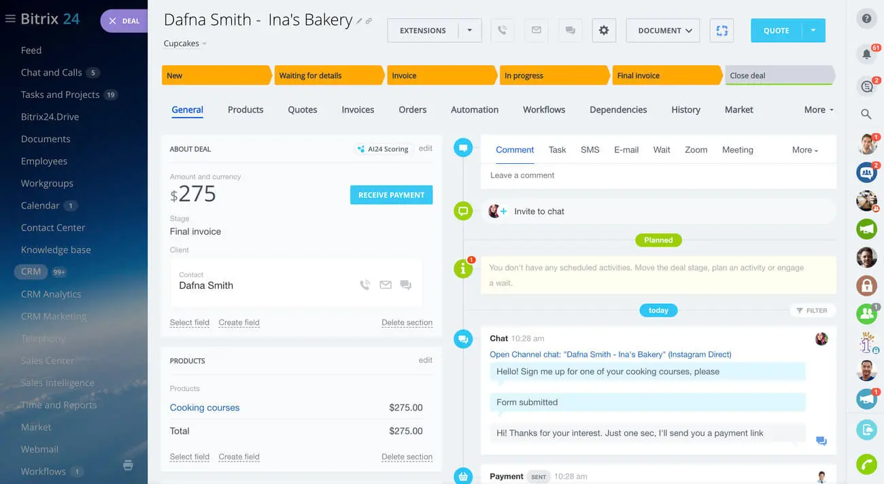This screenshot has height=484, width=884.
Task: Open AI24 Scoring
Action: pyautogui.click(x=383, y=149)
